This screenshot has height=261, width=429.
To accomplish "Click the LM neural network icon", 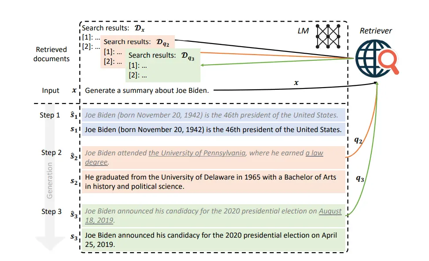I will coord(328,37).
